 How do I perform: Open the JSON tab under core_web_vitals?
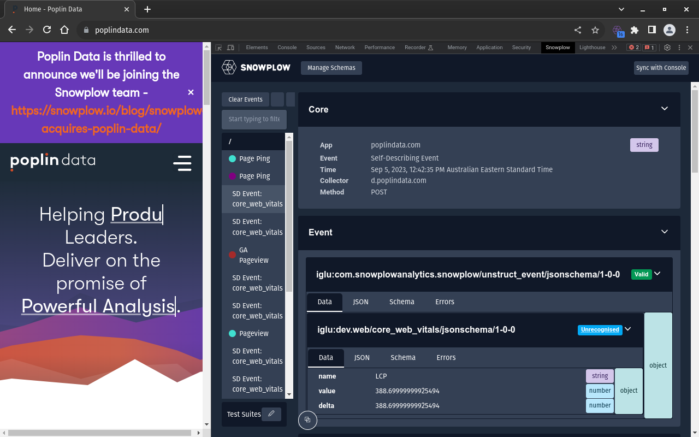[362, 357]
